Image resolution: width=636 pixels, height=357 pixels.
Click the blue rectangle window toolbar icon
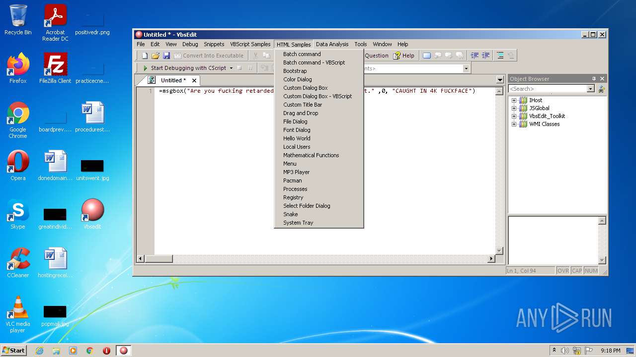pyautogui.click(x=426, y=56)
